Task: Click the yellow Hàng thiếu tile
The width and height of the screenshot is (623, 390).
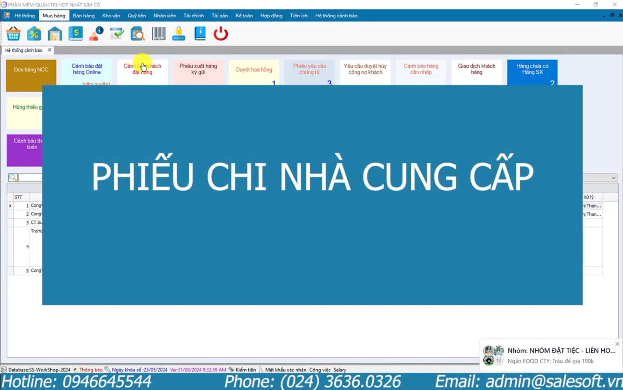Action: 25,113
